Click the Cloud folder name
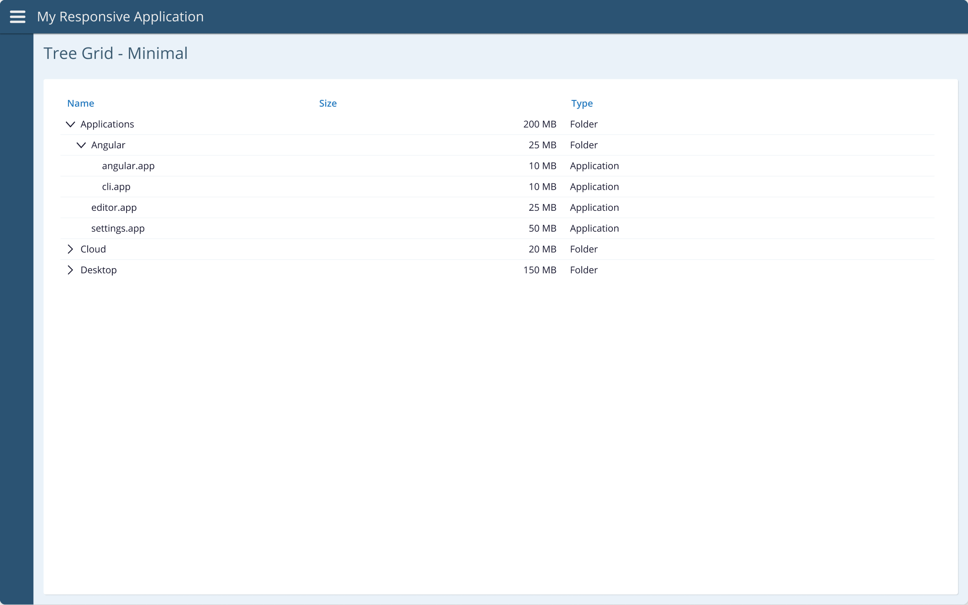Image resolution: width=968 pixels, height=605 pixels. [93, 249]
